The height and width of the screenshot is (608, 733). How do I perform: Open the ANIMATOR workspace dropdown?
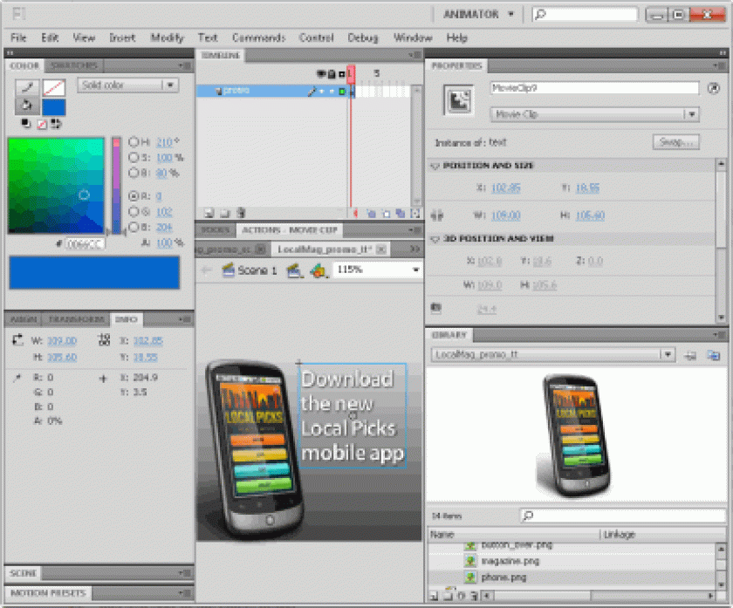pos(511,14)
